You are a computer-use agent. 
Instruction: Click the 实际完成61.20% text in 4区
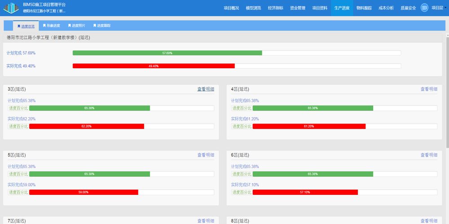pyautogui.click(x=245, y=119)
